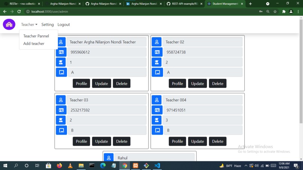Open a new browser tab

[250, 4]
